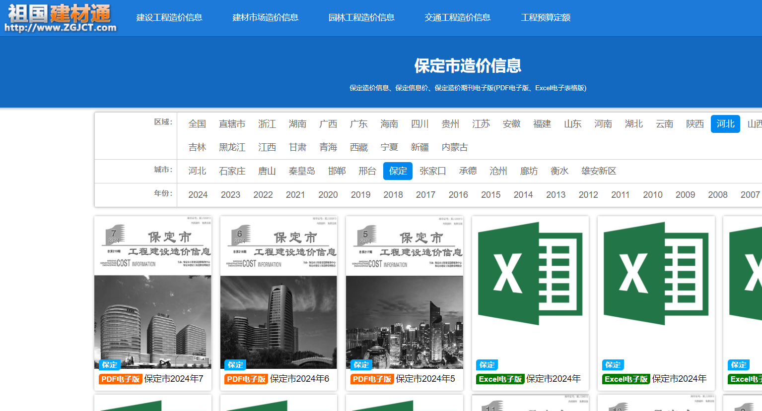Click the highlighted 河北 region button
The width and height of the screenshot is (762, 411).
point(726,124)
